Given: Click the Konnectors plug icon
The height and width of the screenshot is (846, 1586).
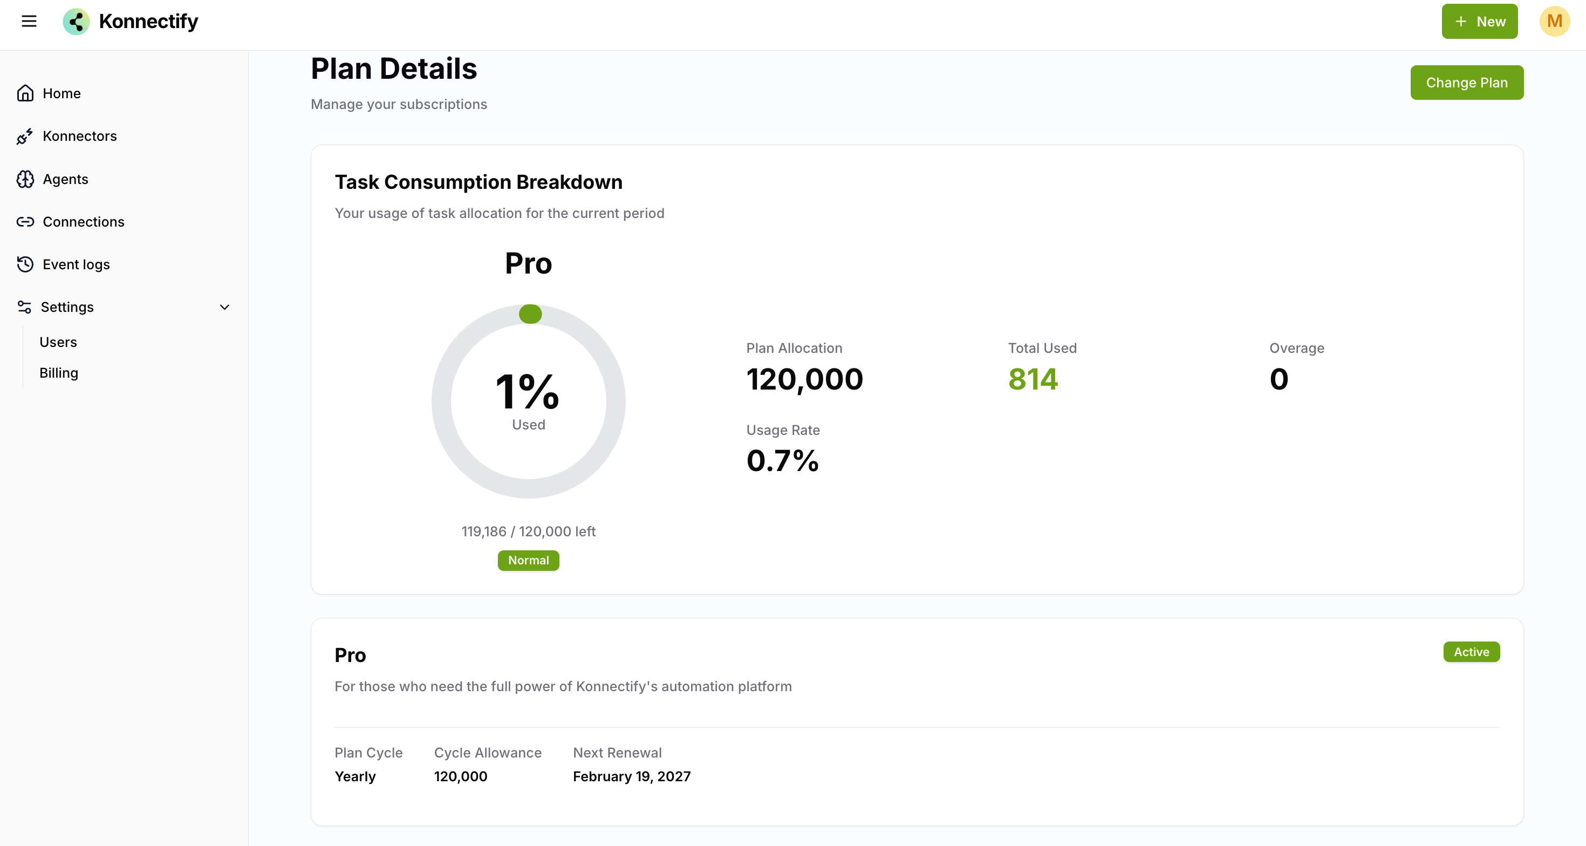Looking at the screenshot, I should 25,136.
